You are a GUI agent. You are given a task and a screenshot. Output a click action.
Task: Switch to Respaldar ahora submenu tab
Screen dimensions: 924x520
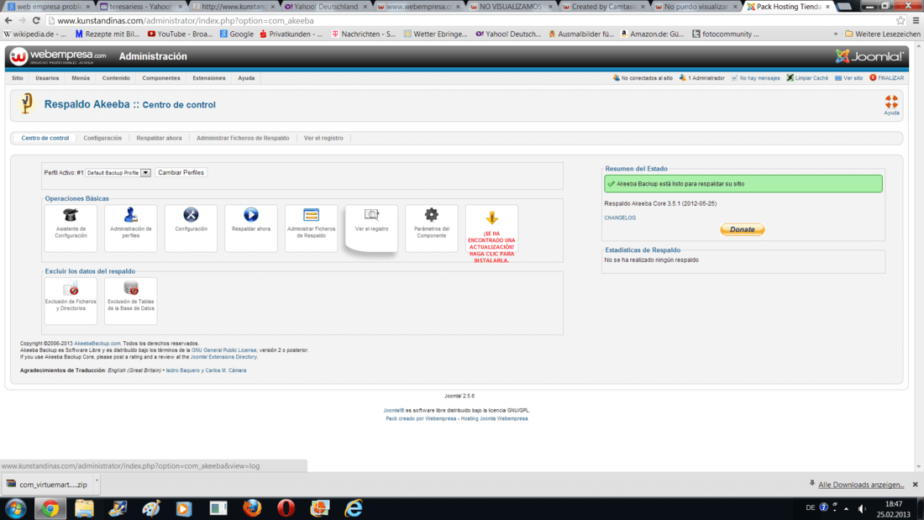pos(159,138)
